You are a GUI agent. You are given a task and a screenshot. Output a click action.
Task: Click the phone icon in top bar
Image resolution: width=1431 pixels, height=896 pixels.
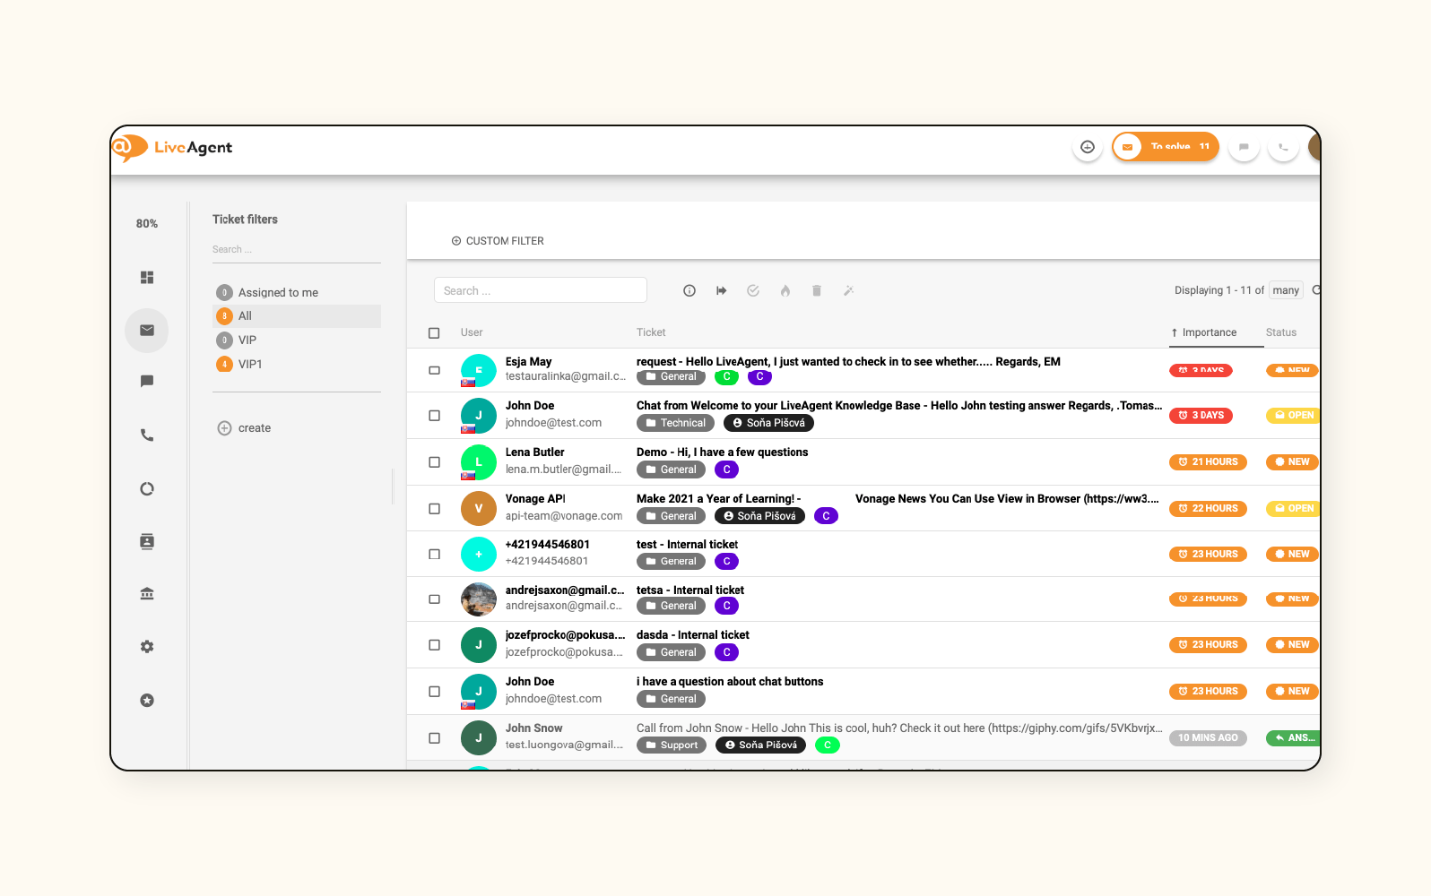pyautogui.click(x=1283, y=147)
